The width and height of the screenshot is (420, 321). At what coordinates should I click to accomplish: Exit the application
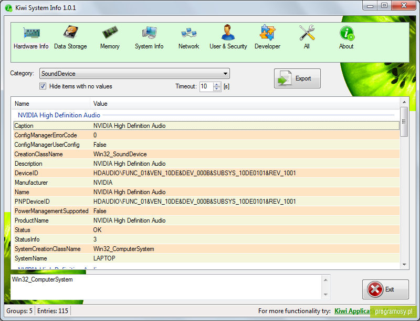385,289
